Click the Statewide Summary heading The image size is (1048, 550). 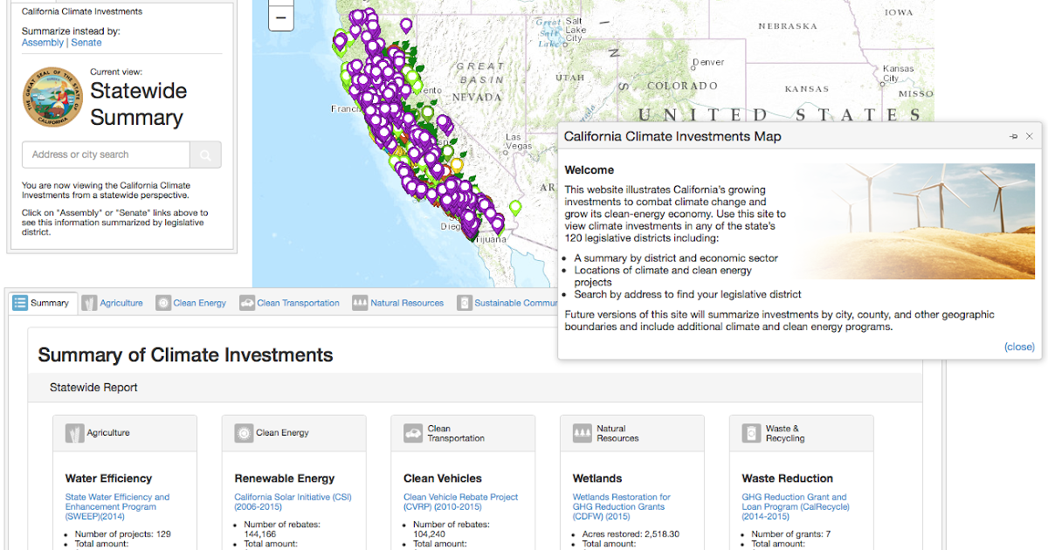[x=138, y=104]
